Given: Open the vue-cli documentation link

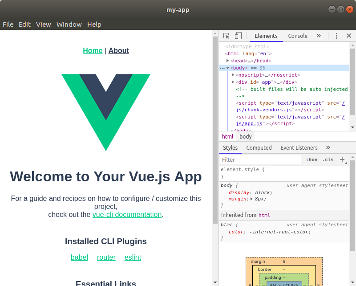Looking at the screenshot, I should tap(127, 214).
